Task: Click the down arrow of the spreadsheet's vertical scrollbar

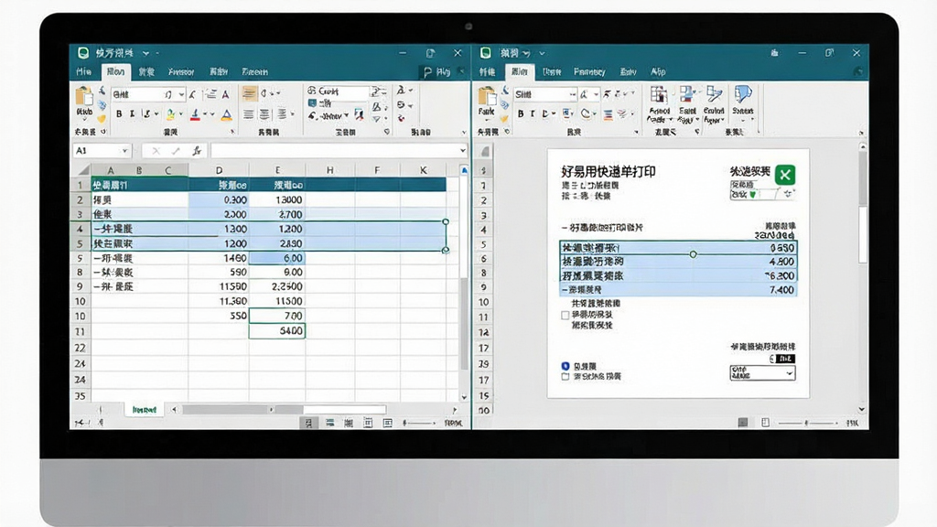Action: pos(464,397)
